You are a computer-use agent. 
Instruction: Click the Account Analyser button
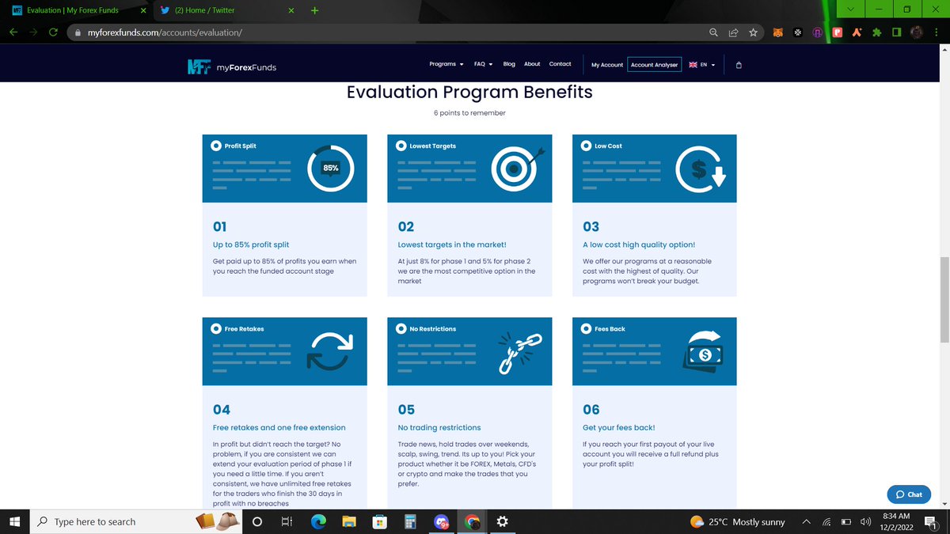coord(654,65)
